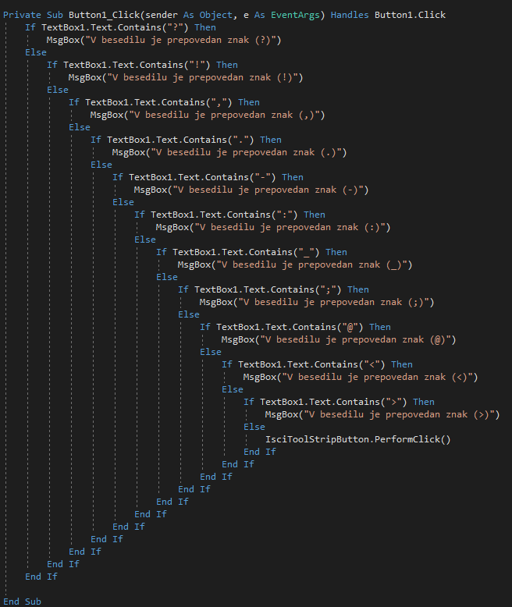
Task: Click the IsciToolStripButton.PerformClick() call
Action: coord(357,439)
